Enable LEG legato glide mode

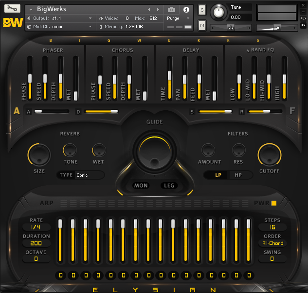pyautogui.click(x=169, y=185)
